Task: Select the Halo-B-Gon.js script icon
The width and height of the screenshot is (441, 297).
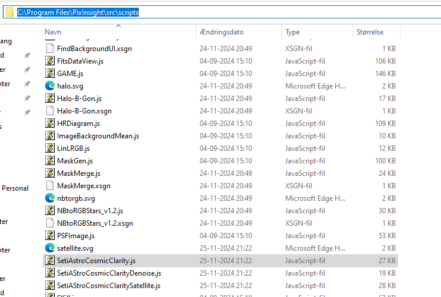Action: [50, 98]
